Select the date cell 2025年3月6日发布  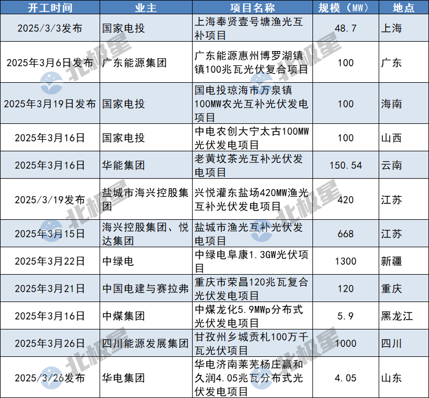point(50,62)
